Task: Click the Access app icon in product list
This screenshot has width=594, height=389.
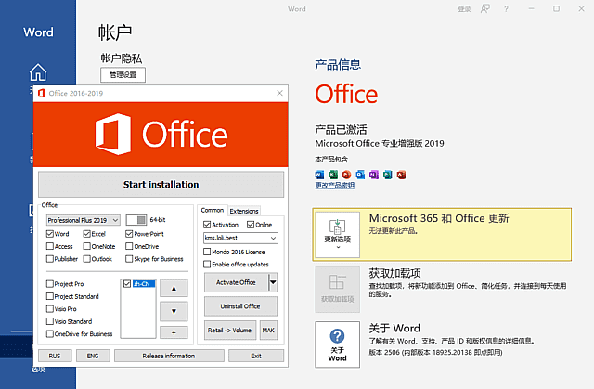Action: click(401, 175)
